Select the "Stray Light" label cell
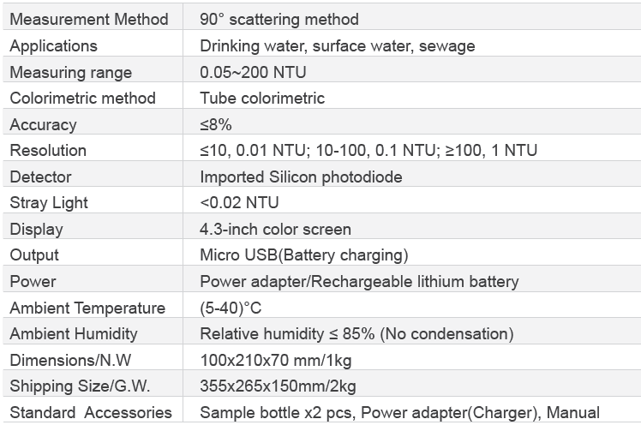This screenshot has width=641, height=425. tap(49, 203)
